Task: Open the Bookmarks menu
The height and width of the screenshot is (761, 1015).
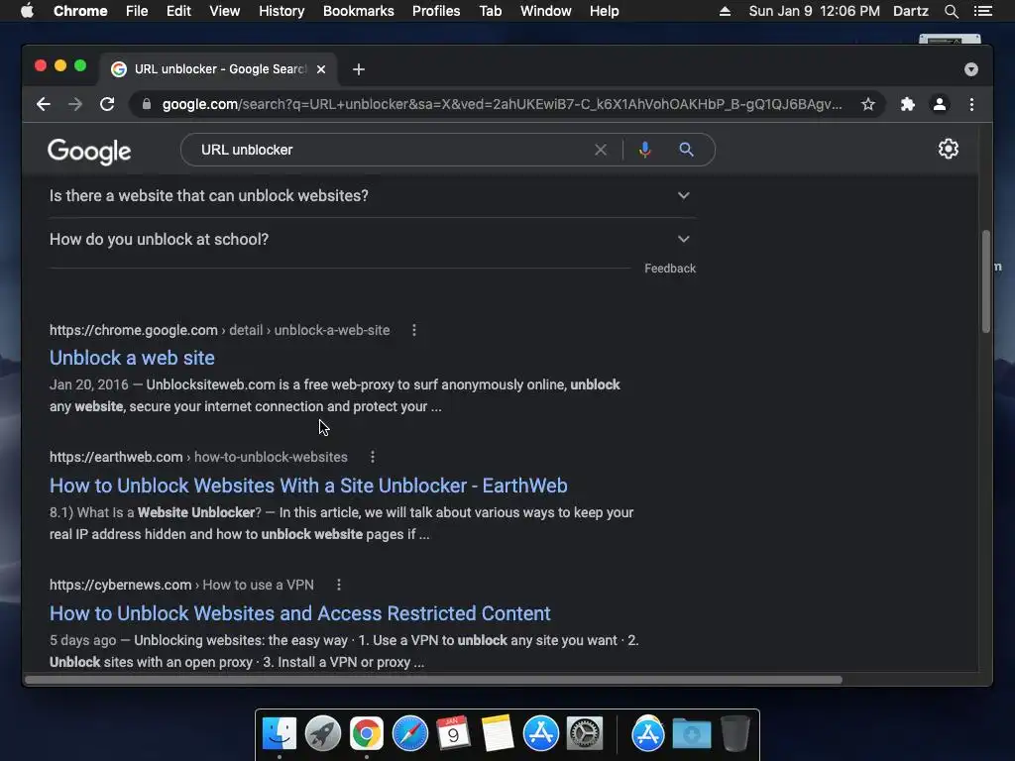Action: click(x=359, y=11)
